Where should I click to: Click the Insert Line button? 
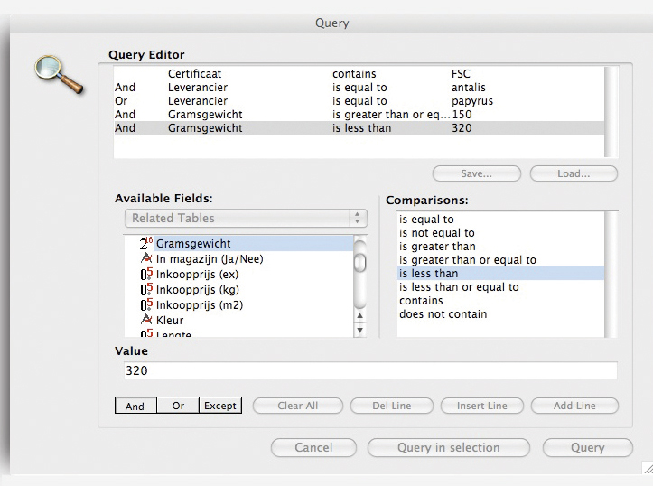481,406
